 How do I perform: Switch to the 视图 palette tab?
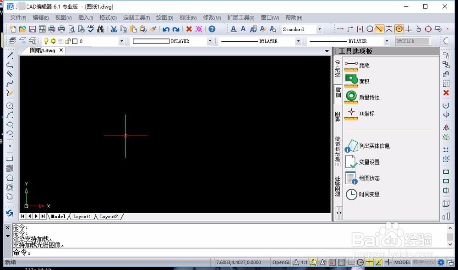(338, 116)
